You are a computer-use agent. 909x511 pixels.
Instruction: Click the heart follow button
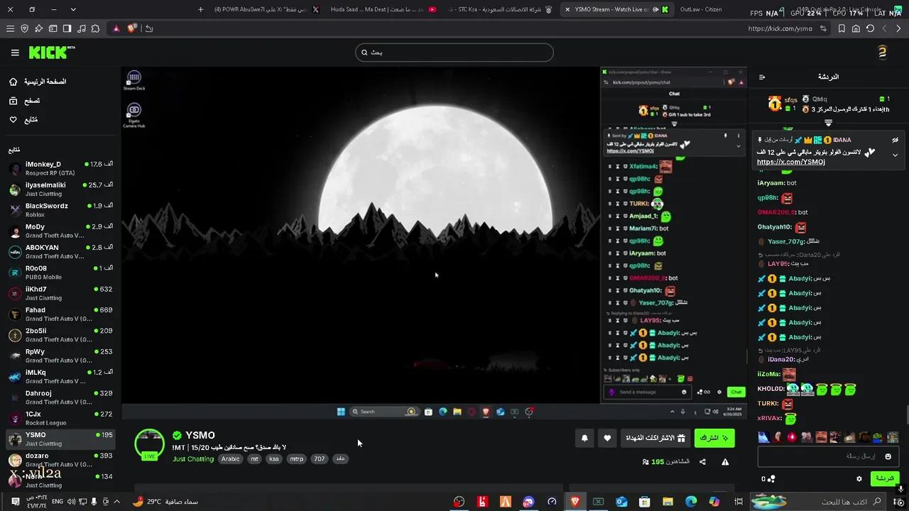[607, 439]
